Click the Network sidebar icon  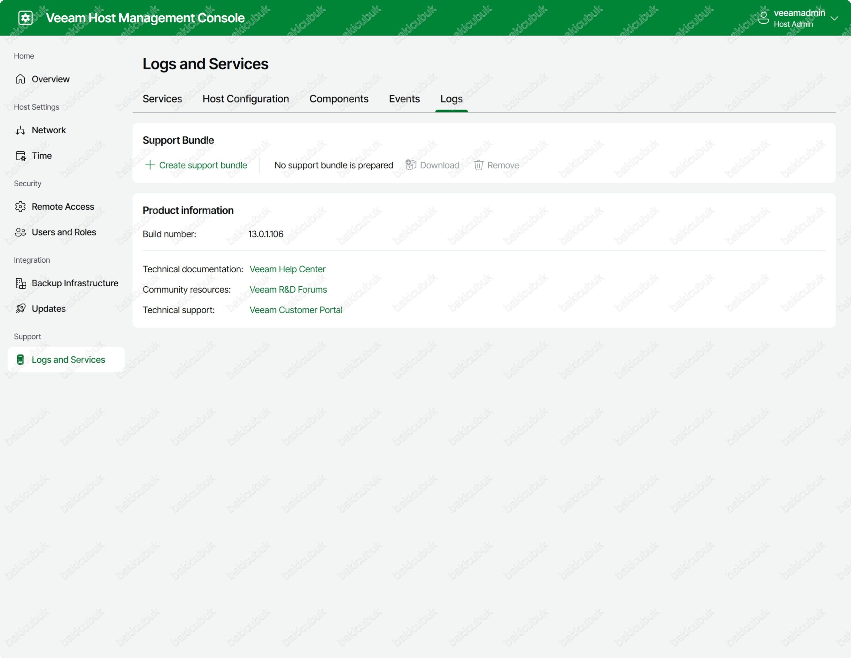tap(20, 130)
